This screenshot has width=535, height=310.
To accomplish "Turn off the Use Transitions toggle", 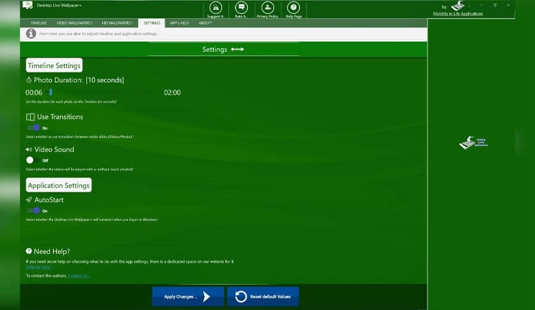I will coord(34,127).
